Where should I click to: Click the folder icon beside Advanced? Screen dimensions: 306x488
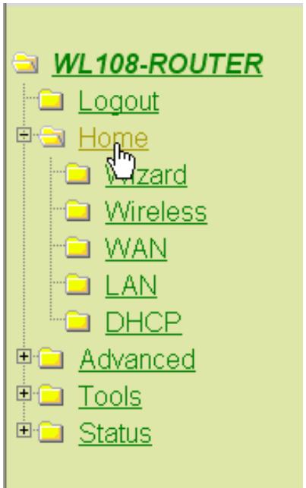(51, 358)
